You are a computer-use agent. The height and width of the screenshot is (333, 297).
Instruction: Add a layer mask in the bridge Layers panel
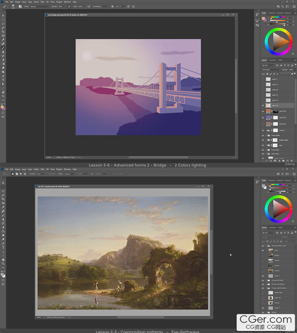(x=275, y=161)
